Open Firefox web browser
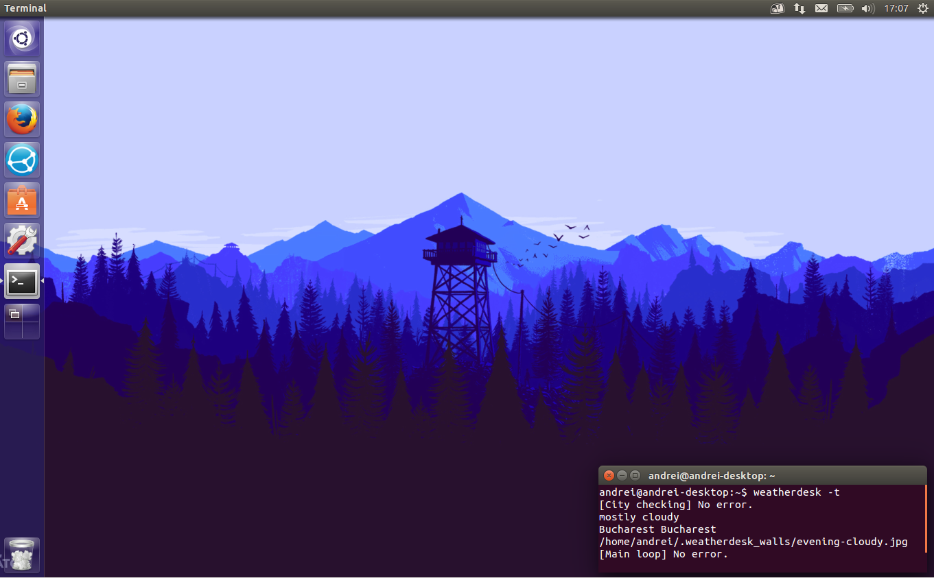The width and height of the screenshot is (934, 578). [22, 119]
